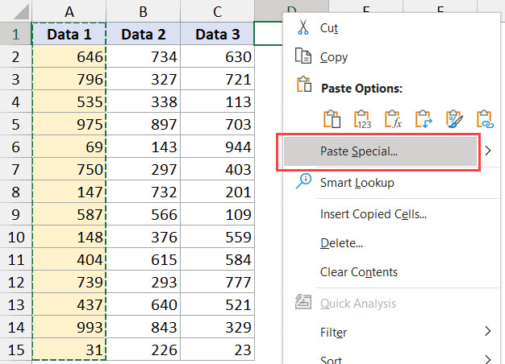The height and width of the screenshot is (364, 505).
Task: Select Clear Contents menu entry
Action: click(x=358, y=272)
